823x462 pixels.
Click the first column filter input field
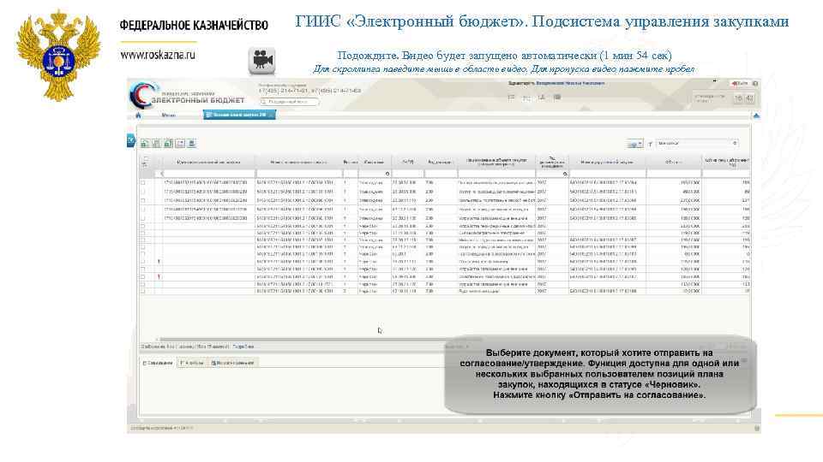pos(209,174)
